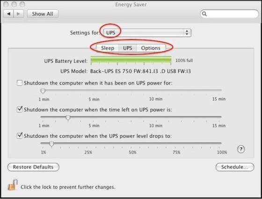Switch to the Options tab

coord(151,48)
